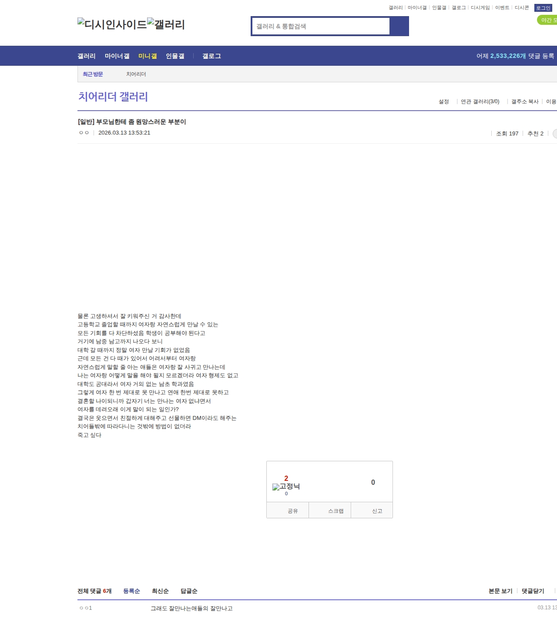Image resolution: width=557 pixels, height=622 pixels.
Task: Open the 미니갤 tab in the main navigation
Action: coord(148,56)
